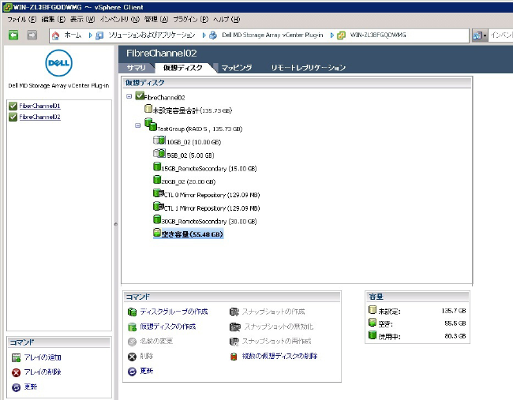
Task: Open the 管理 (A) menu
Action: click(x=156, y=19)
